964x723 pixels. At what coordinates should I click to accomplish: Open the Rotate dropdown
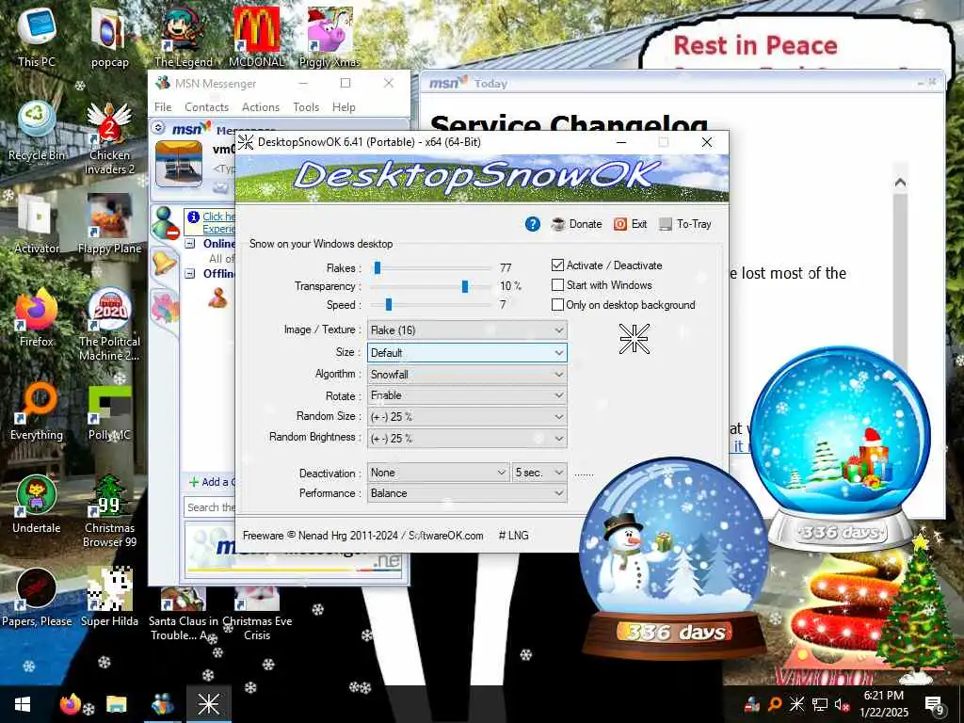467,395
